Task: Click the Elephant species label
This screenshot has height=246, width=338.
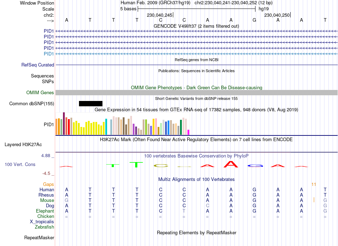Action: coord(45,211)
